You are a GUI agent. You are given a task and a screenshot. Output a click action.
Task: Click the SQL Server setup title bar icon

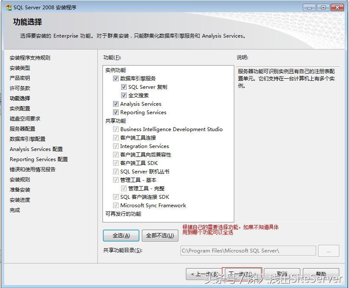(9, 8)
